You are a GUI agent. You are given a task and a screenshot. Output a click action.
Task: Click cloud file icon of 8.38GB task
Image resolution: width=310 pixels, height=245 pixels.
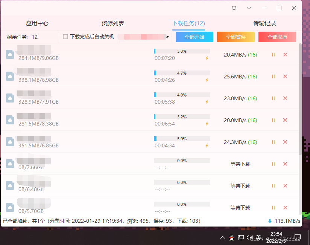coord(10,120)
